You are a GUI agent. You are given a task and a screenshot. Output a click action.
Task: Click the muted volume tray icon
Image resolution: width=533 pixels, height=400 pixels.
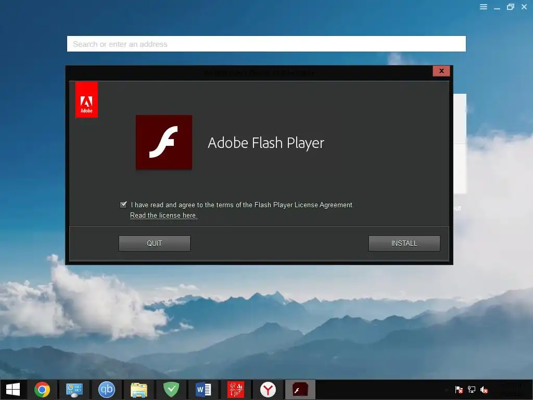(484, 390)
